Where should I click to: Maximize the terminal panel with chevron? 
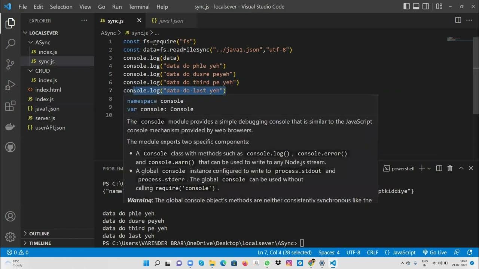461,168
